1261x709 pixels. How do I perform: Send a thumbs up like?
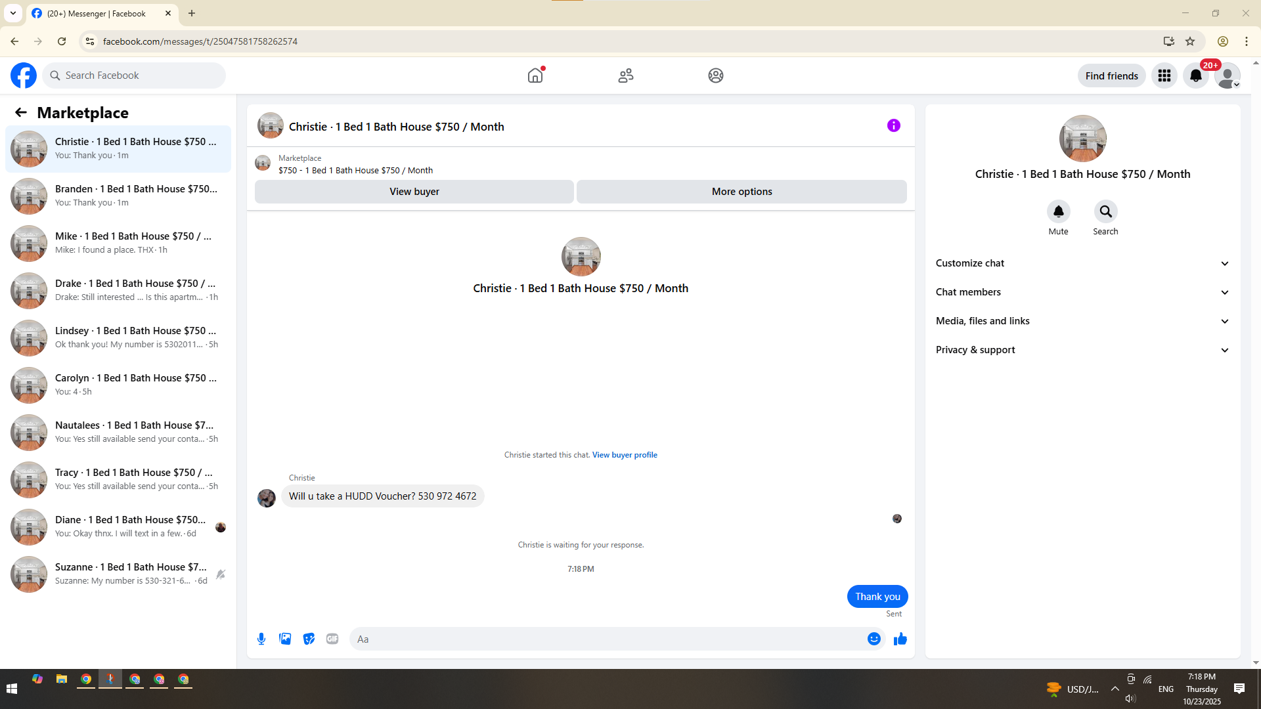pos(900,639)
